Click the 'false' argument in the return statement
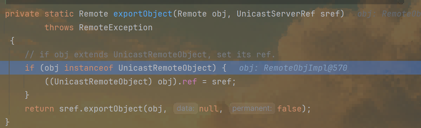Image resolution: width=421 pixels, height=128 pixels. [x=289, y=109]
